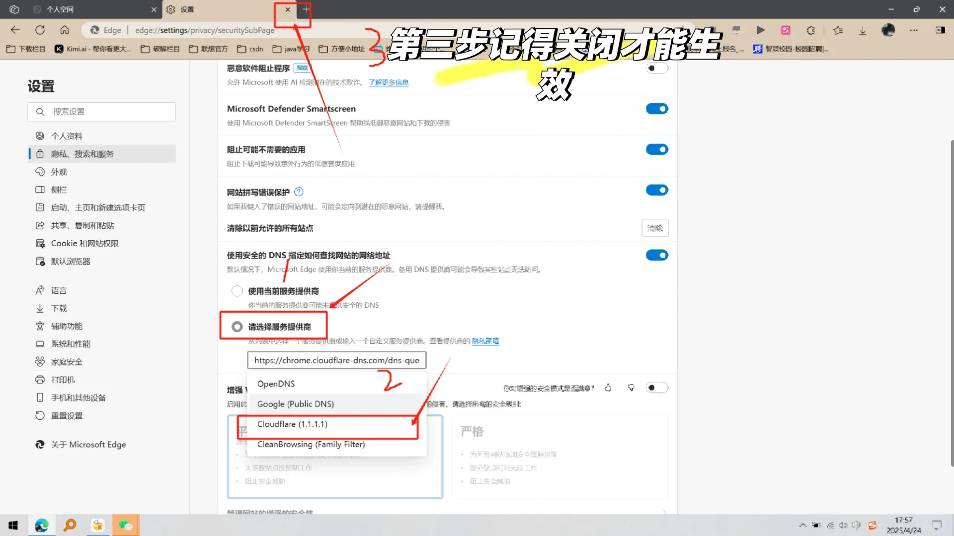Open the 了解更多信息 link

tap(389, 82)
